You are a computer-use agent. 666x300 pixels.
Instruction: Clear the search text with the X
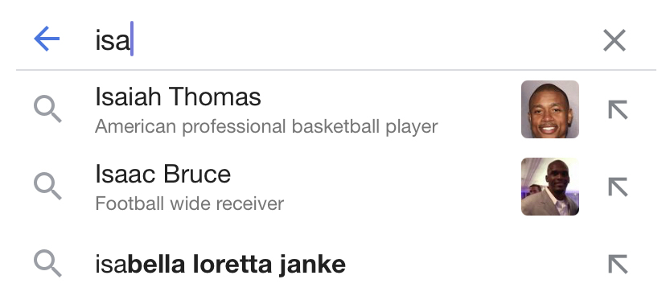click(615, 40)
